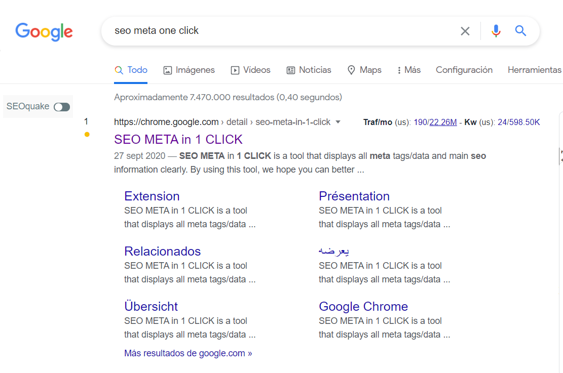Open the Arabic-titled sitelink

pyautogui.click(x=333, y=251)
